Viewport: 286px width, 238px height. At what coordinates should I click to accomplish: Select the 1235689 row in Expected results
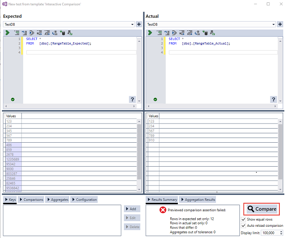pyautogui.click(x=70, y=159)
